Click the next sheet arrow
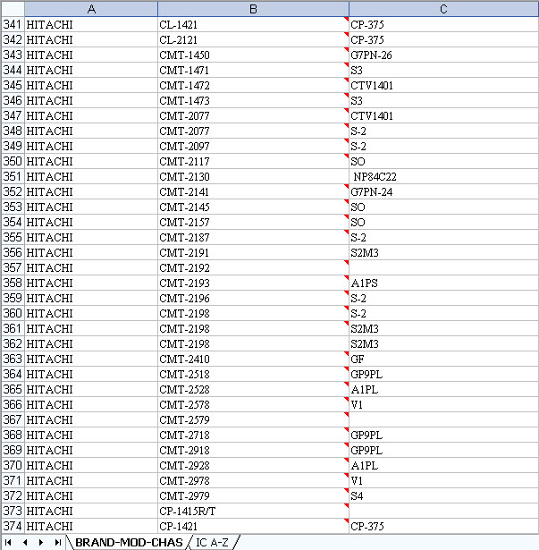Screen dimensions: 539x550 (x=40, y=543)
